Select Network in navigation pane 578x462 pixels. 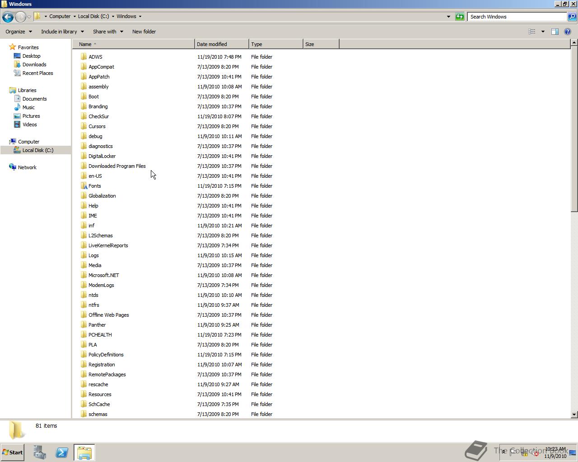pos(27,167)
